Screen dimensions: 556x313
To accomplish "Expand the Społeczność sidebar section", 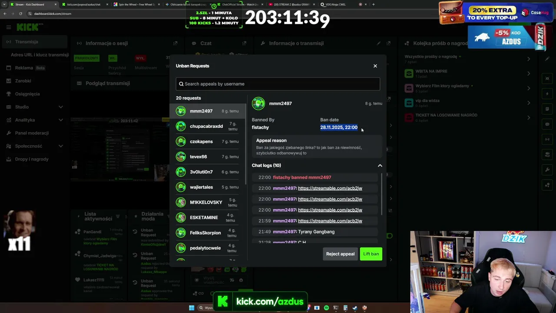I will [x=61, y=146].
